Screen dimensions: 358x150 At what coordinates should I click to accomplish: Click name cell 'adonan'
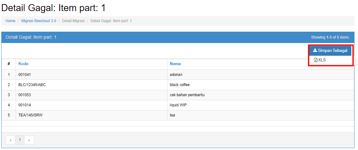click(261, 75)
